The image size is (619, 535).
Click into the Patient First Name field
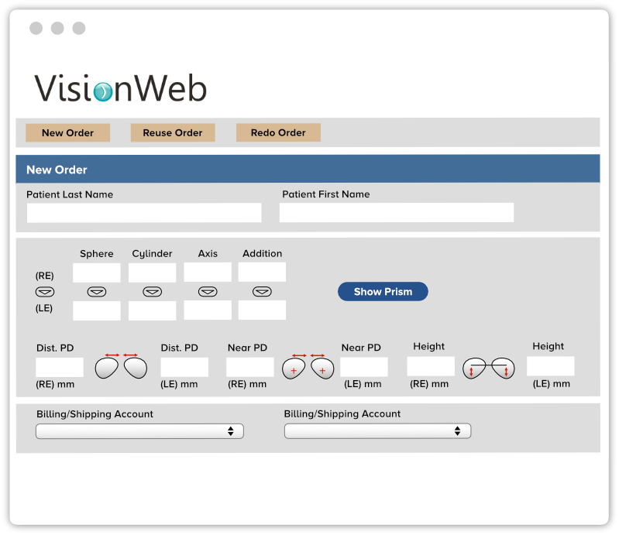click(x=396, y=213)
